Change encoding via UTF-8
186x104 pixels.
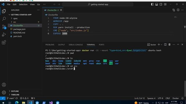click(x=160, y=98)
